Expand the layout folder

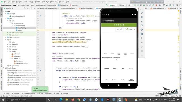[8, 47]
